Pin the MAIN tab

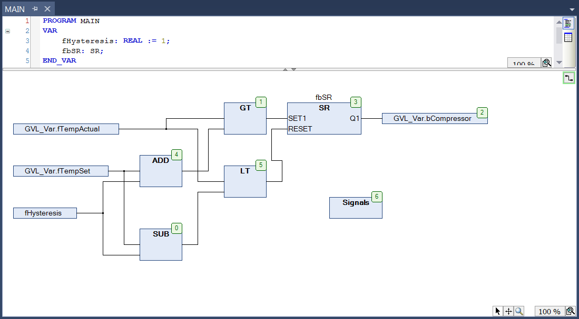point(35,9)
